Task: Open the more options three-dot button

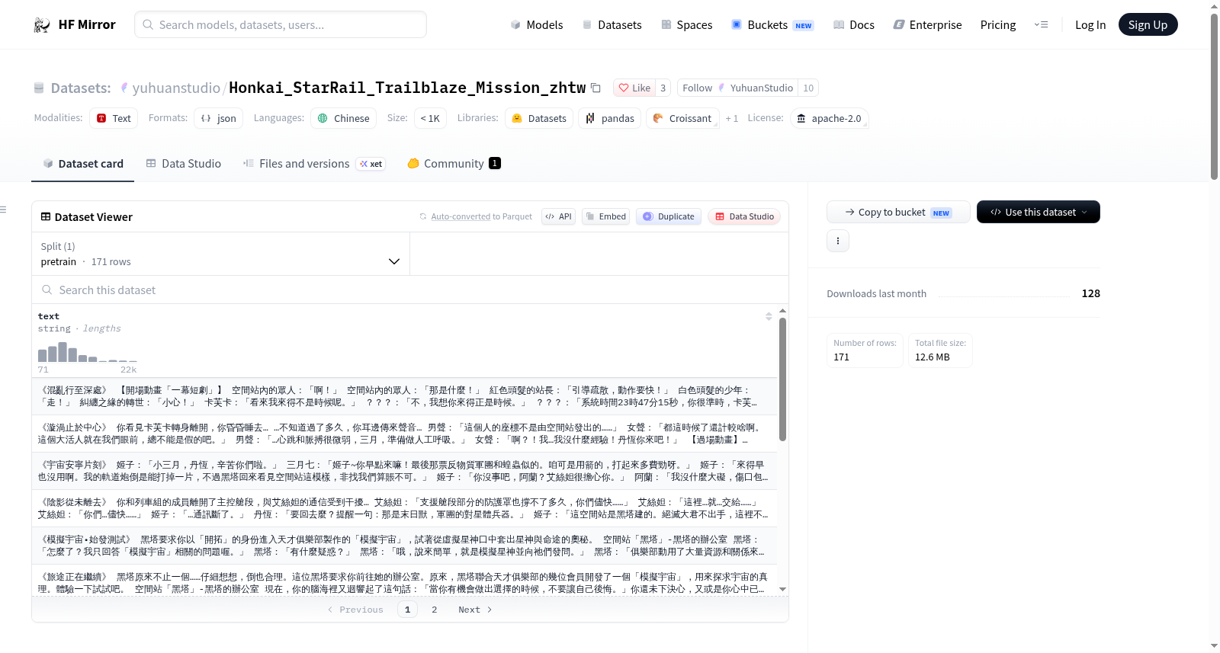Action: [x=838, y=241]
